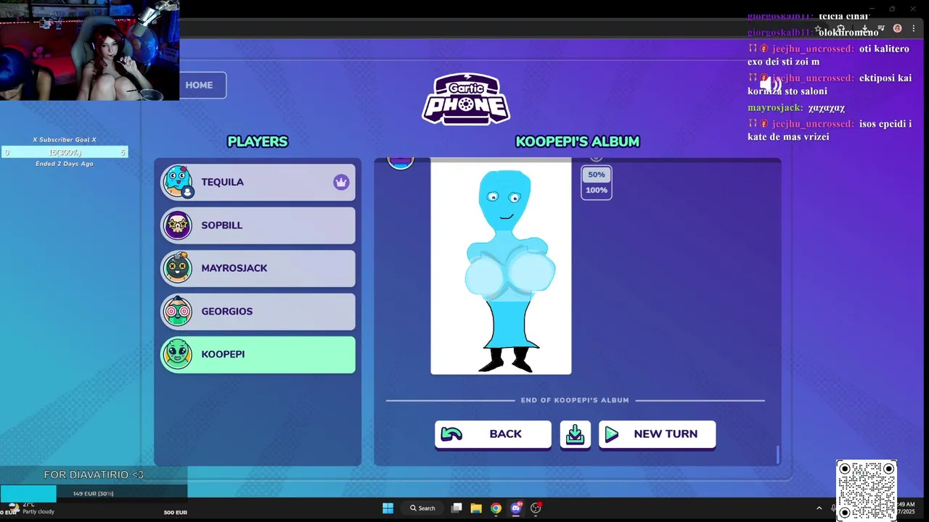Click the crown host icon on TEQUILA
Screen dimensions: 929x522
[x=341, y=182]
